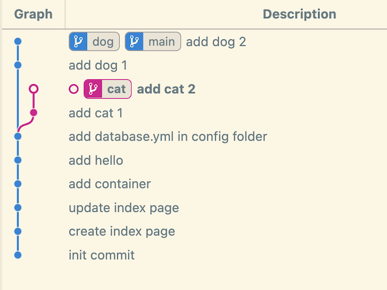Image resolution: width=387 pixels, height=290 pixels.
Task: Select the 'add database.yml in config folder' commit
Action: point(167,136)
